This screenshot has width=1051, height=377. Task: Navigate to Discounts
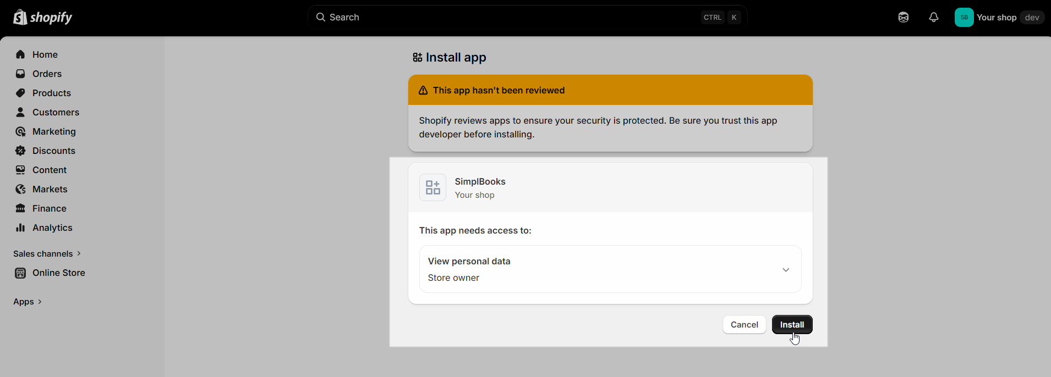tap(53, 151)
